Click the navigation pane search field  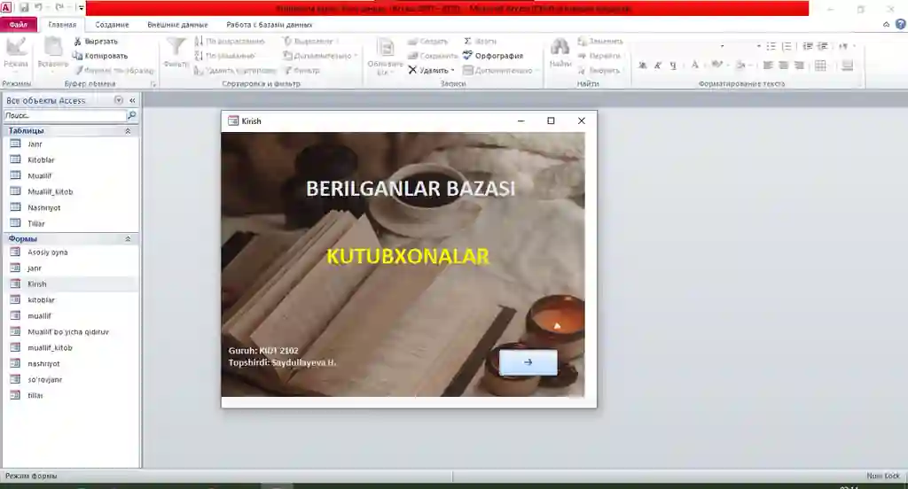65,116
